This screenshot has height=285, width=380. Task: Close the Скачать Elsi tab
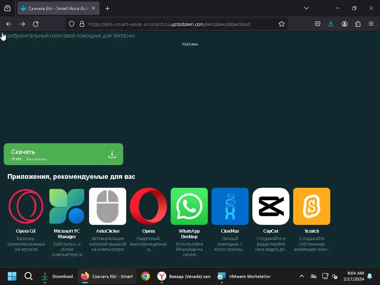tap(94, 8)
